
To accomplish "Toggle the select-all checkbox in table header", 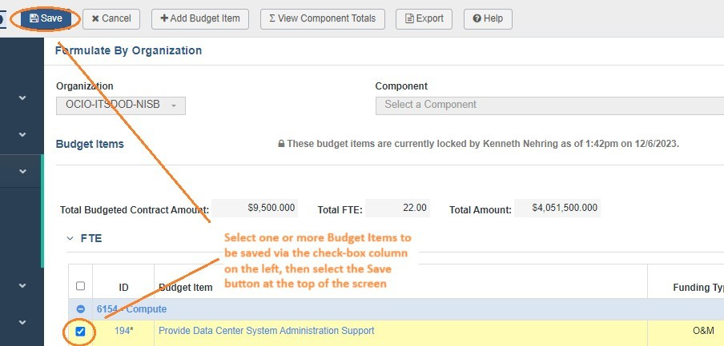I will 80,286.
